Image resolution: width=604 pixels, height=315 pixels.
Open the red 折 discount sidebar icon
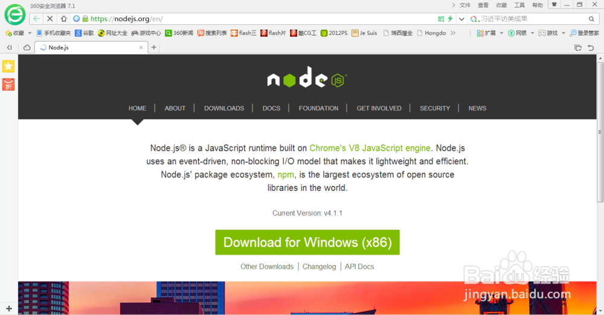point(8,84)
